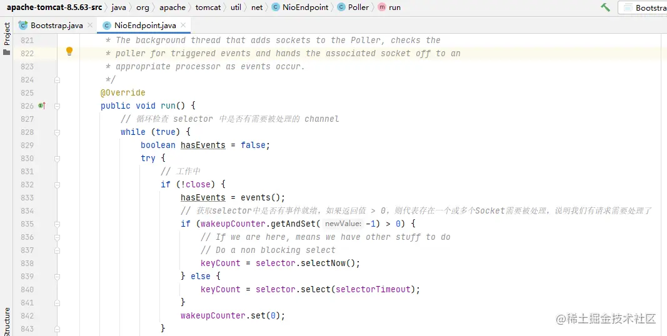Image resolution: width=667 pixels, height=336 pixels.
Task: Click line number 840 in gutter
Action: tap(27, 290)
